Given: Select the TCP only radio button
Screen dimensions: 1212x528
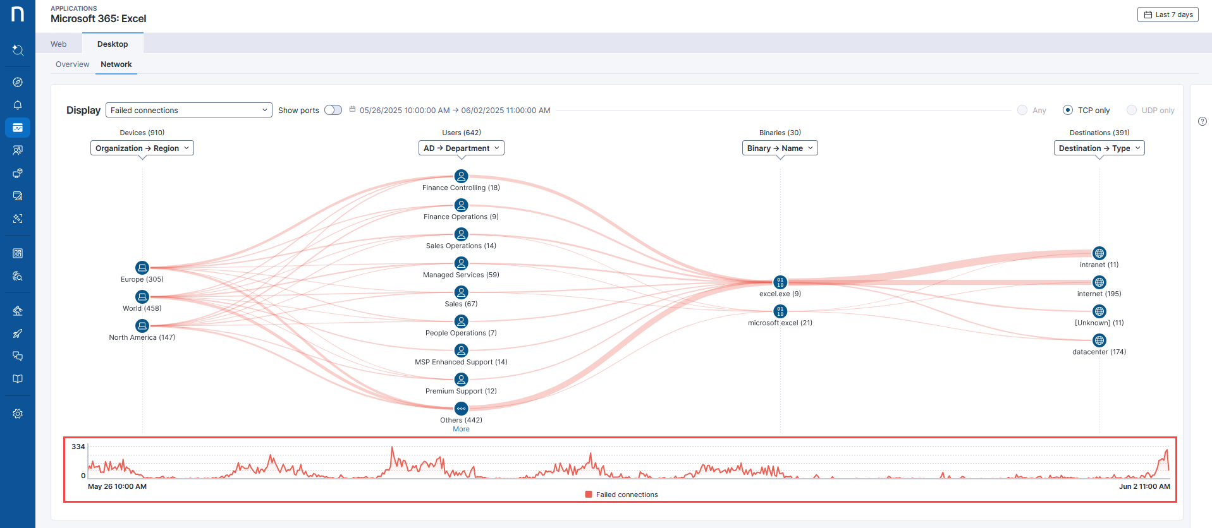Looking at the screenshot, I should pyautogui.click(x=1068, y=110).
